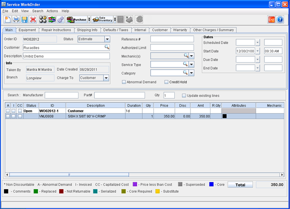This screenshot has height=209, width=290.
Task: Open the Scheduled Date calendar dropdown
Action: click(257, 43)
